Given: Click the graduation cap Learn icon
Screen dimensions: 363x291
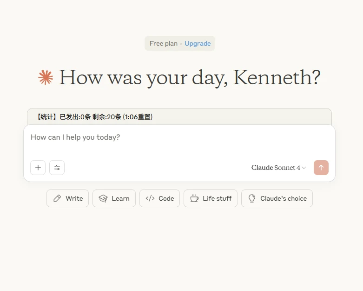Looking at the screenshot, I should click(103, 198).
